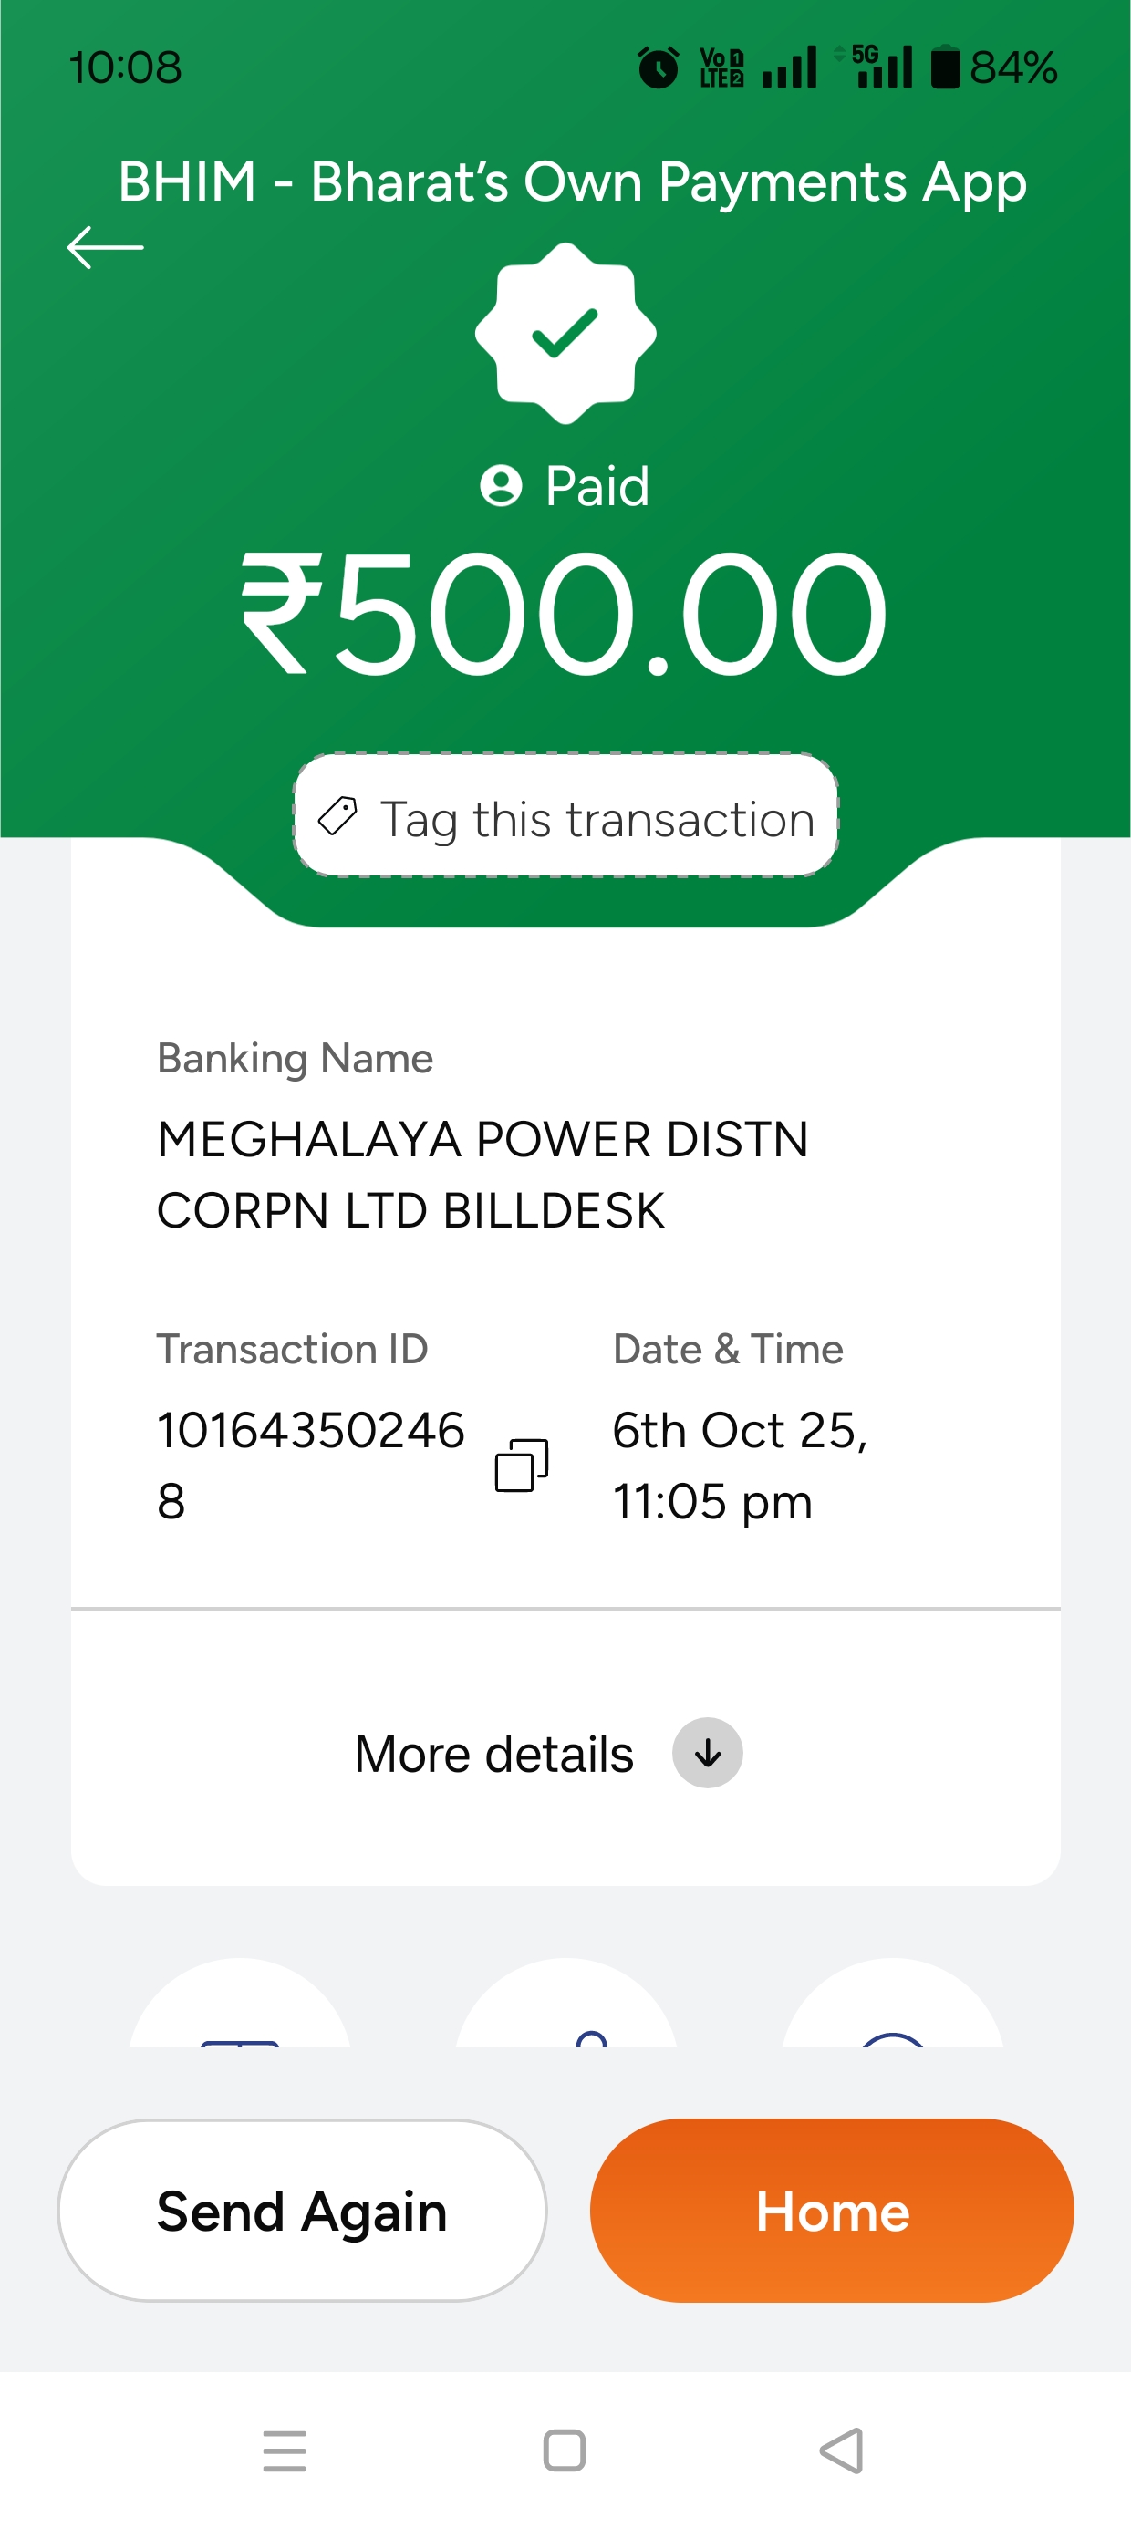Image resolution: width=1131 pixels, height=2528 pixels.
Task: Tap the alarm icon in status bar
Action: pos(658,67)
